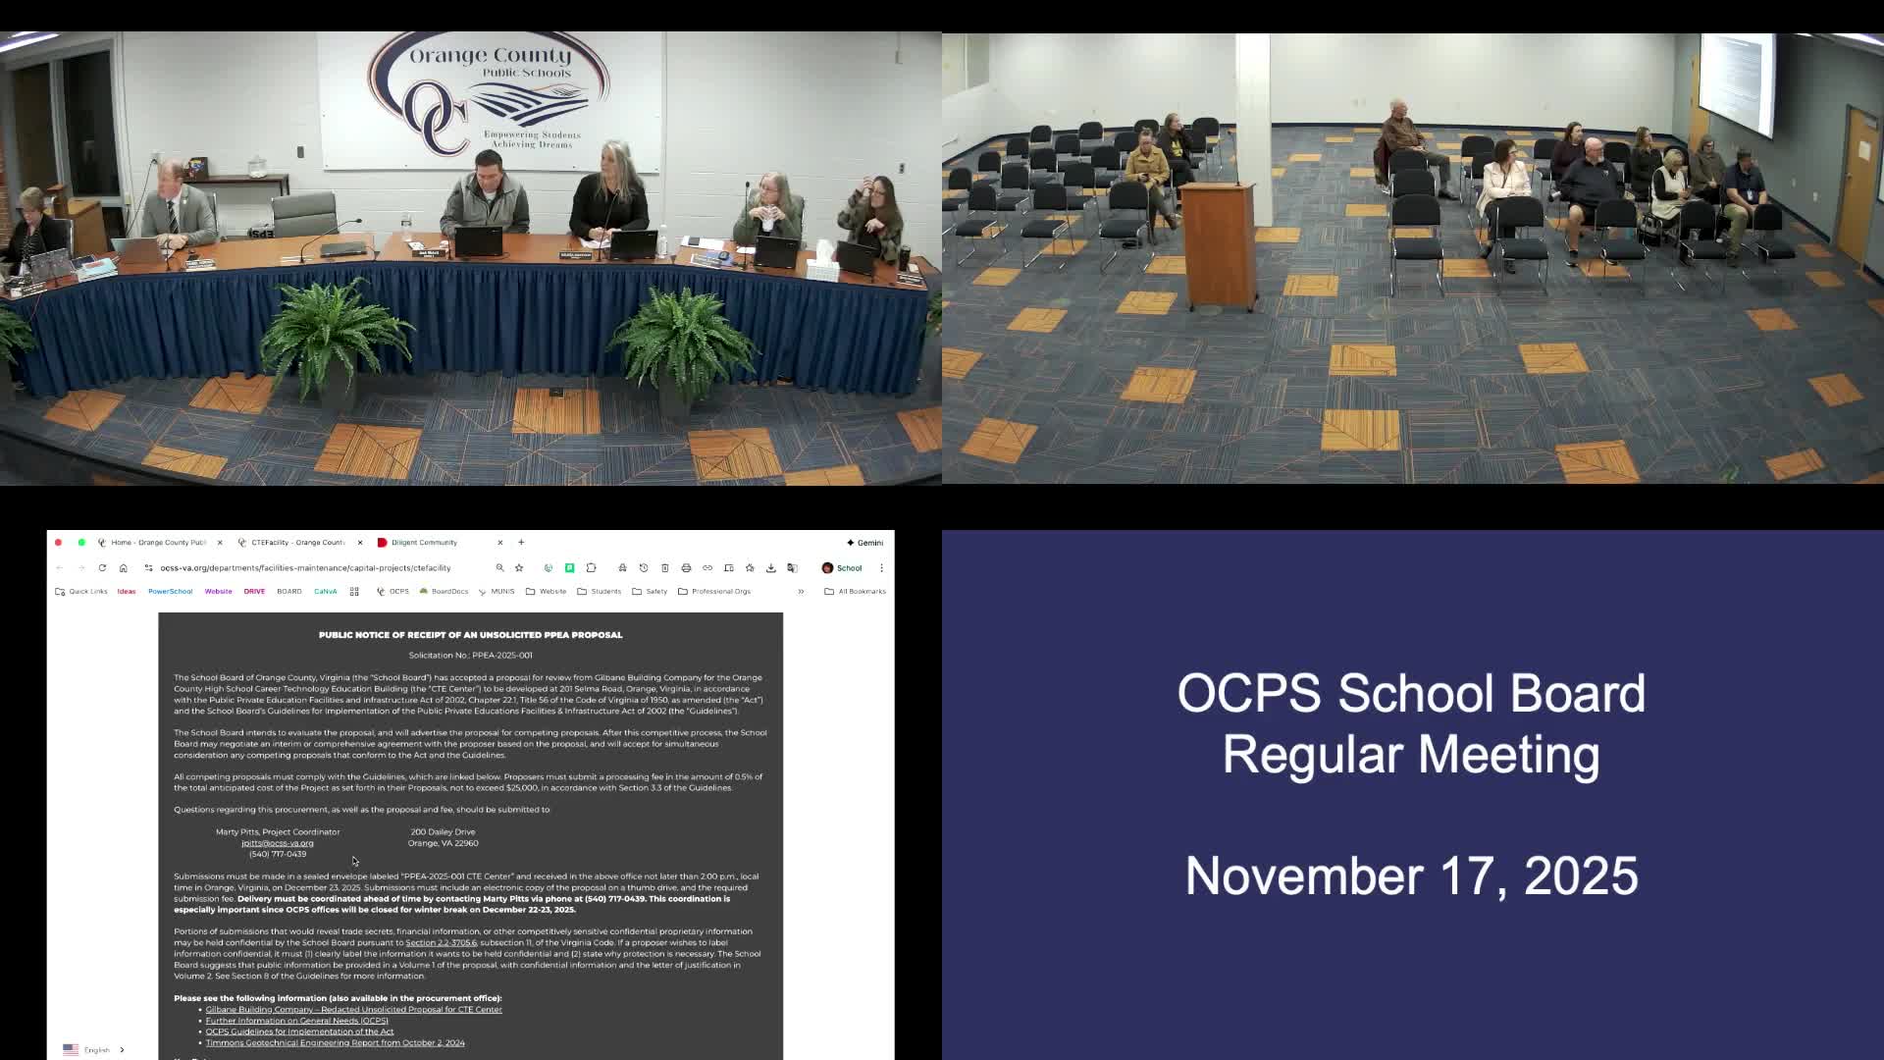Click the browser home icon
The height and width of the screenshot is (1060, 1884).
tap(124, 568)
